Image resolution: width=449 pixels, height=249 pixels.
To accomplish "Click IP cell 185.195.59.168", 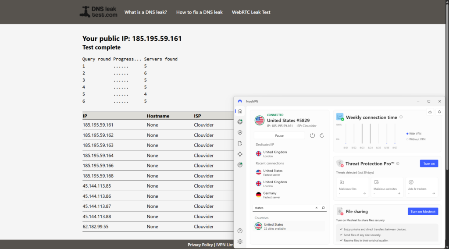I will point(98,176).
